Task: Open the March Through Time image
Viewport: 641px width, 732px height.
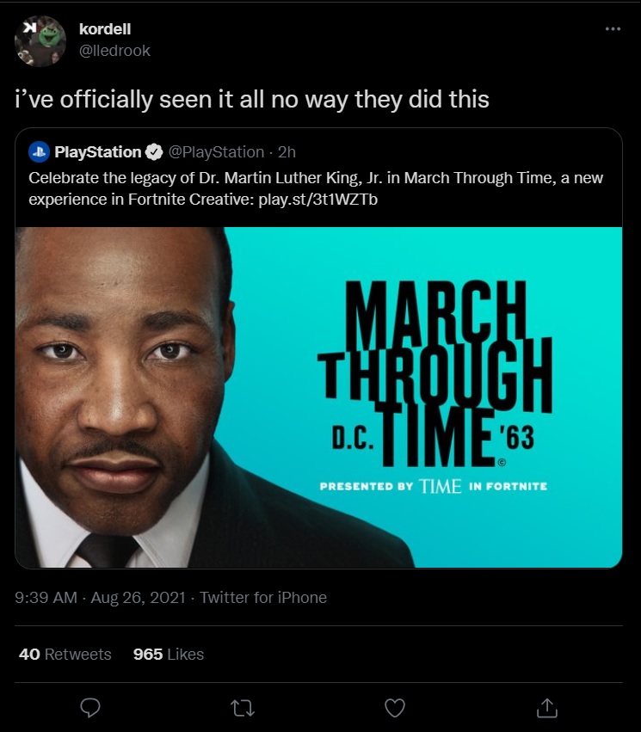Action: click(x=318, y=396)
